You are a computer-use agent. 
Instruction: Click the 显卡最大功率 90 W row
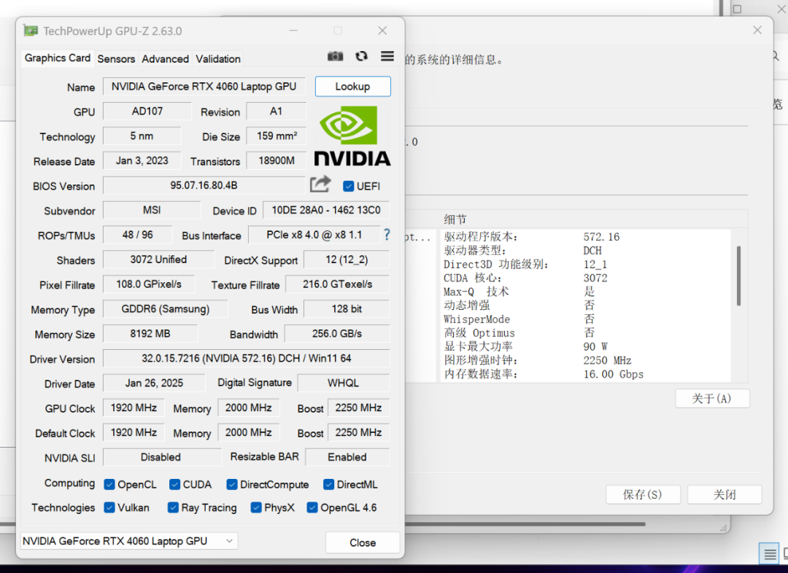coord(585,346)
